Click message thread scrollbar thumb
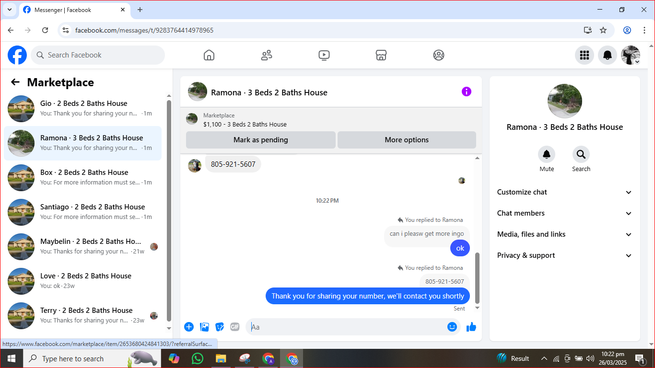This screenshot has height=368, width=655. click(477, 278)
